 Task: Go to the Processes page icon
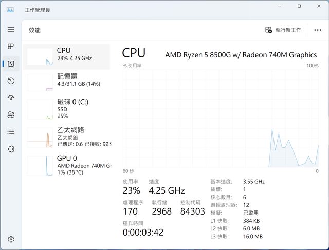point(11,47)
